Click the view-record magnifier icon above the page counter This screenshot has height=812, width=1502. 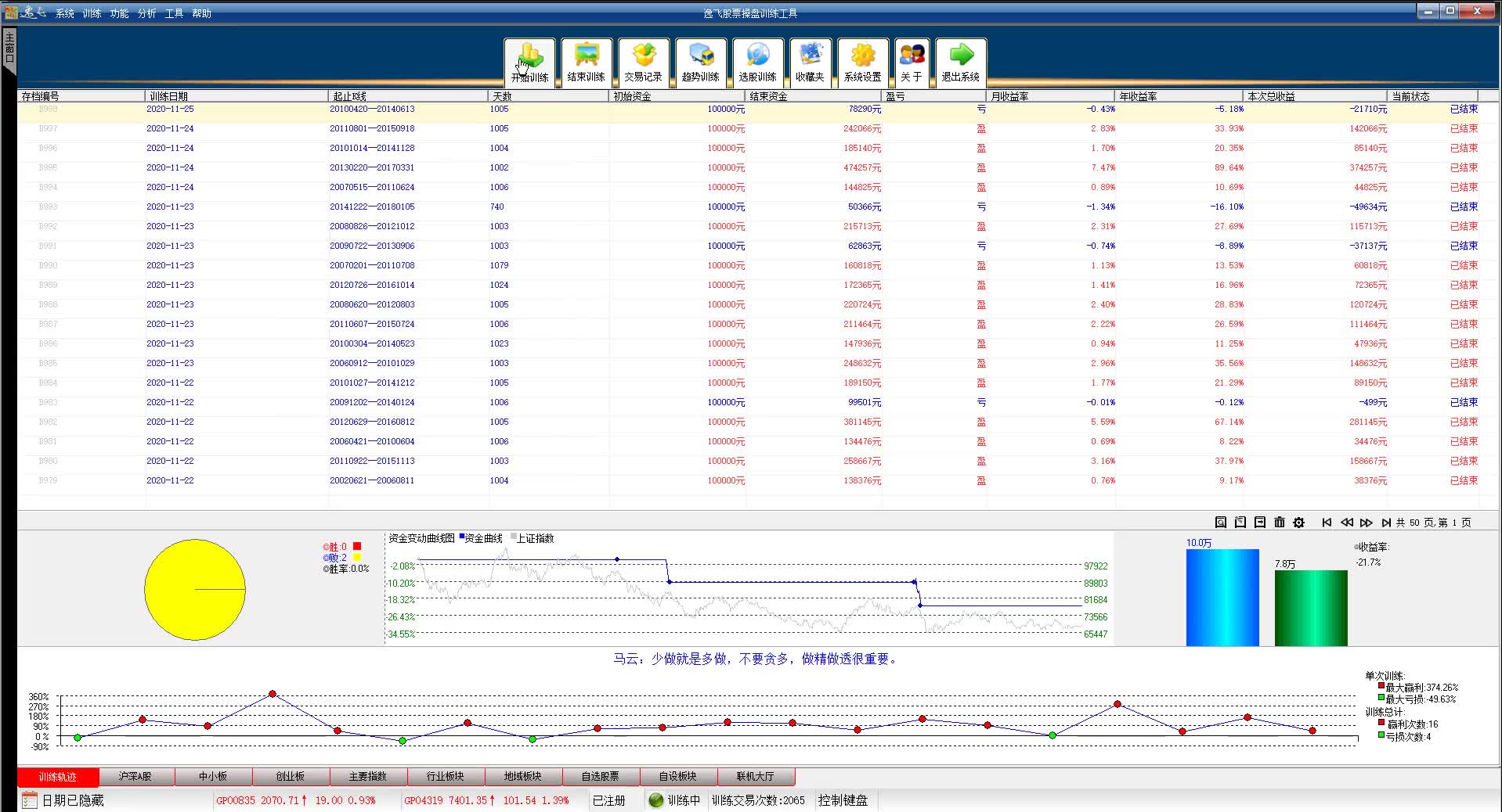1220,522
